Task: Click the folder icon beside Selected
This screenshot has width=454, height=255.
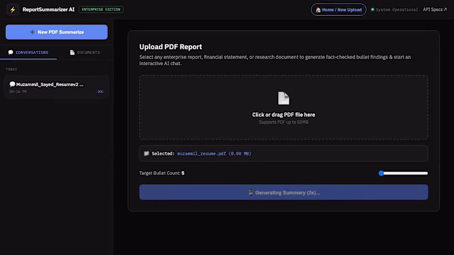Action: click(146, 154)
